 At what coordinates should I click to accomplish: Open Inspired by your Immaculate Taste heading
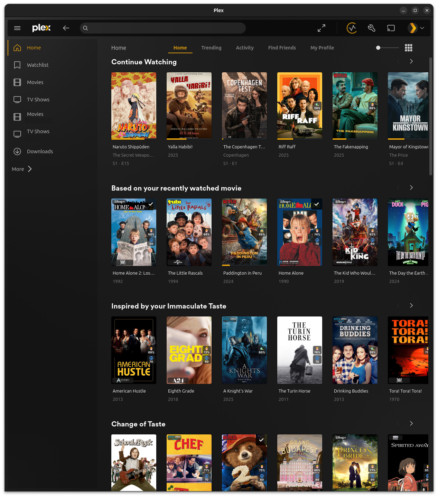pos(169,306)
